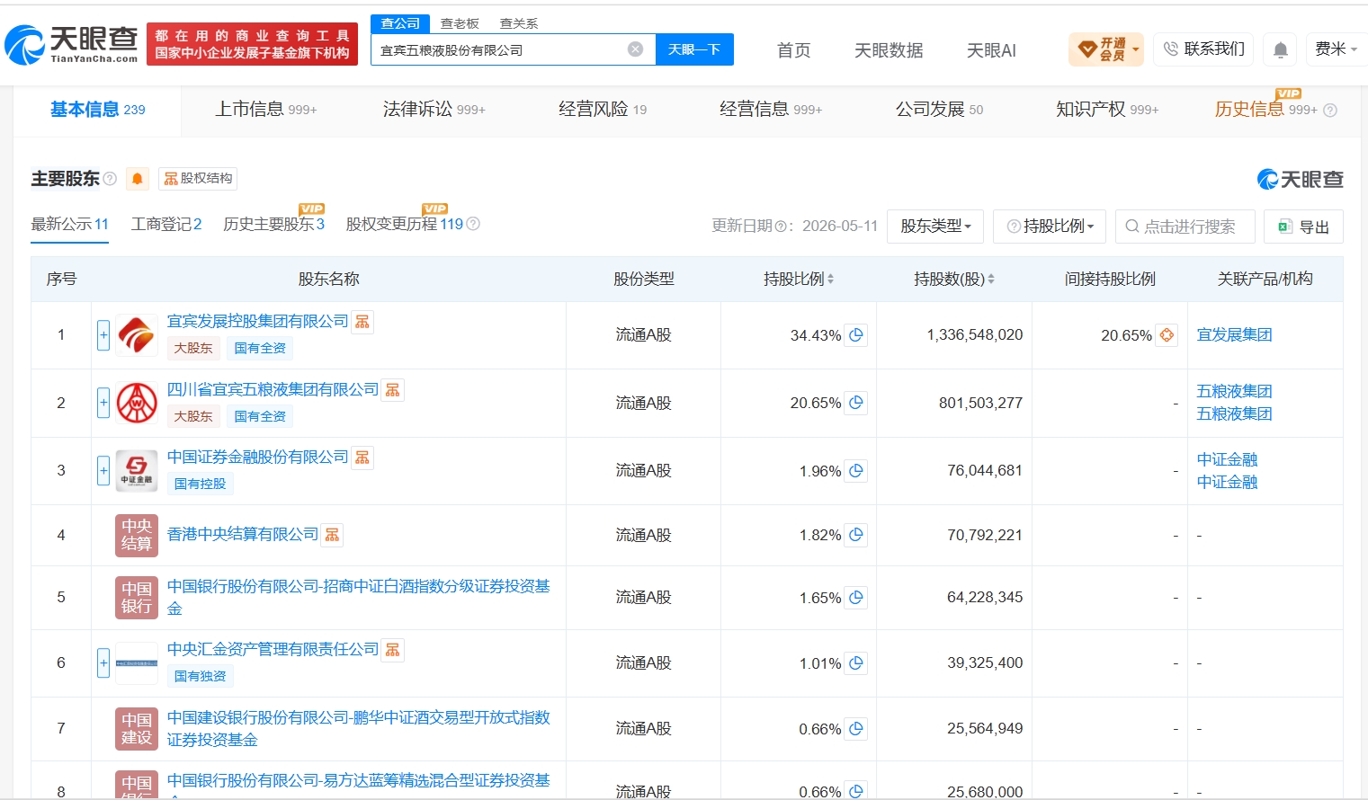Click the 宜宾发展控股集团 company logo
The width and height of the screenshot is (1368, 800).
coord(137,335)
